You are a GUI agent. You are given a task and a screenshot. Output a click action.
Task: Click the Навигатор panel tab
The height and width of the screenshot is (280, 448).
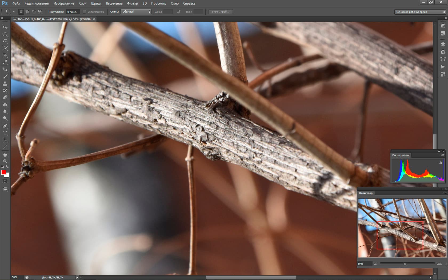pos(366,193)
